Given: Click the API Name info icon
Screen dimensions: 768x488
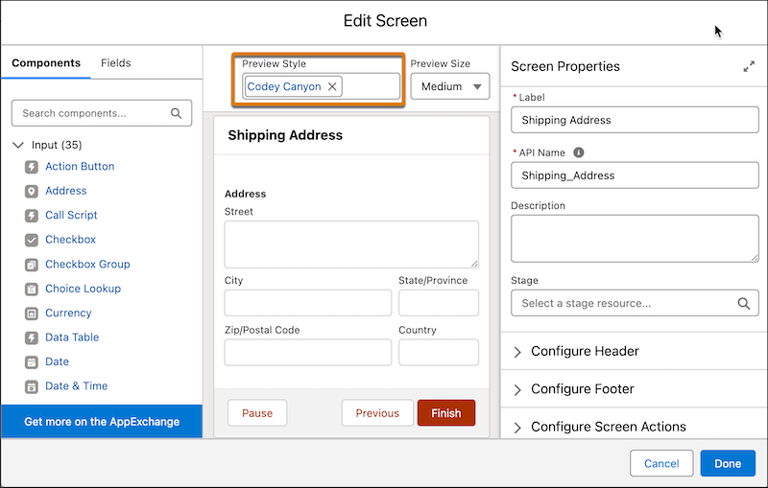Looking at the screenshot, I should (579, 152).
